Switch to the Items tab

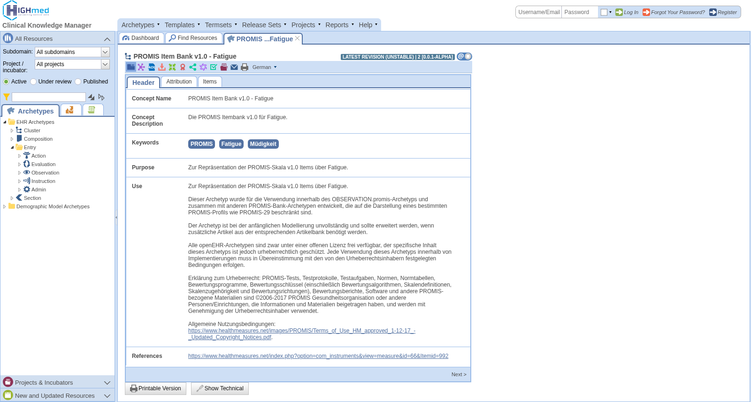click(210, 82)
